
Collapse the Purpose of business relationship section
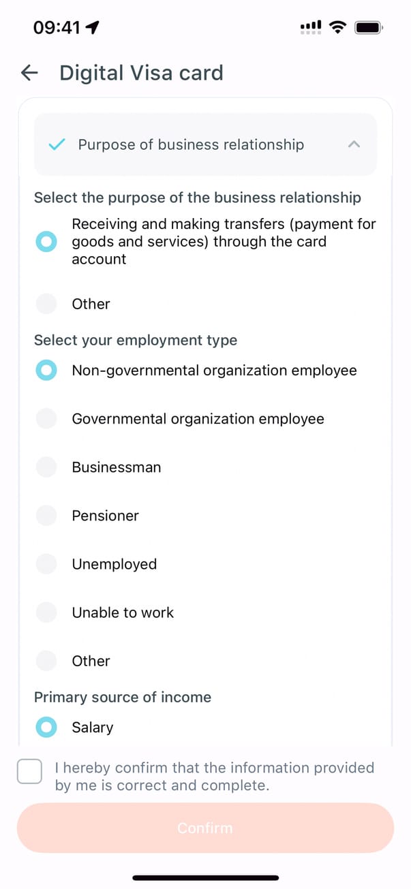pos(354,144)
